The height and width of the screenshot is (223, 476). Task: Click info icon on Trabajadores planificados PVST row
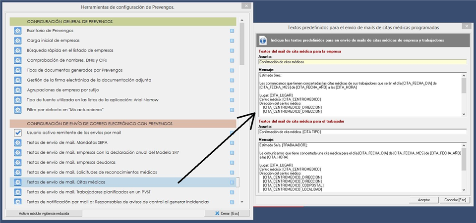232,192
